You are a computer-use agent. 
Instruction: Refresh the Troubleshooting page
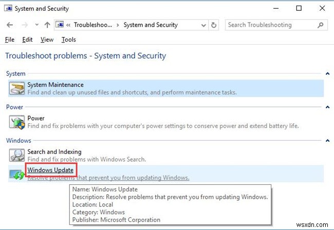214,25
